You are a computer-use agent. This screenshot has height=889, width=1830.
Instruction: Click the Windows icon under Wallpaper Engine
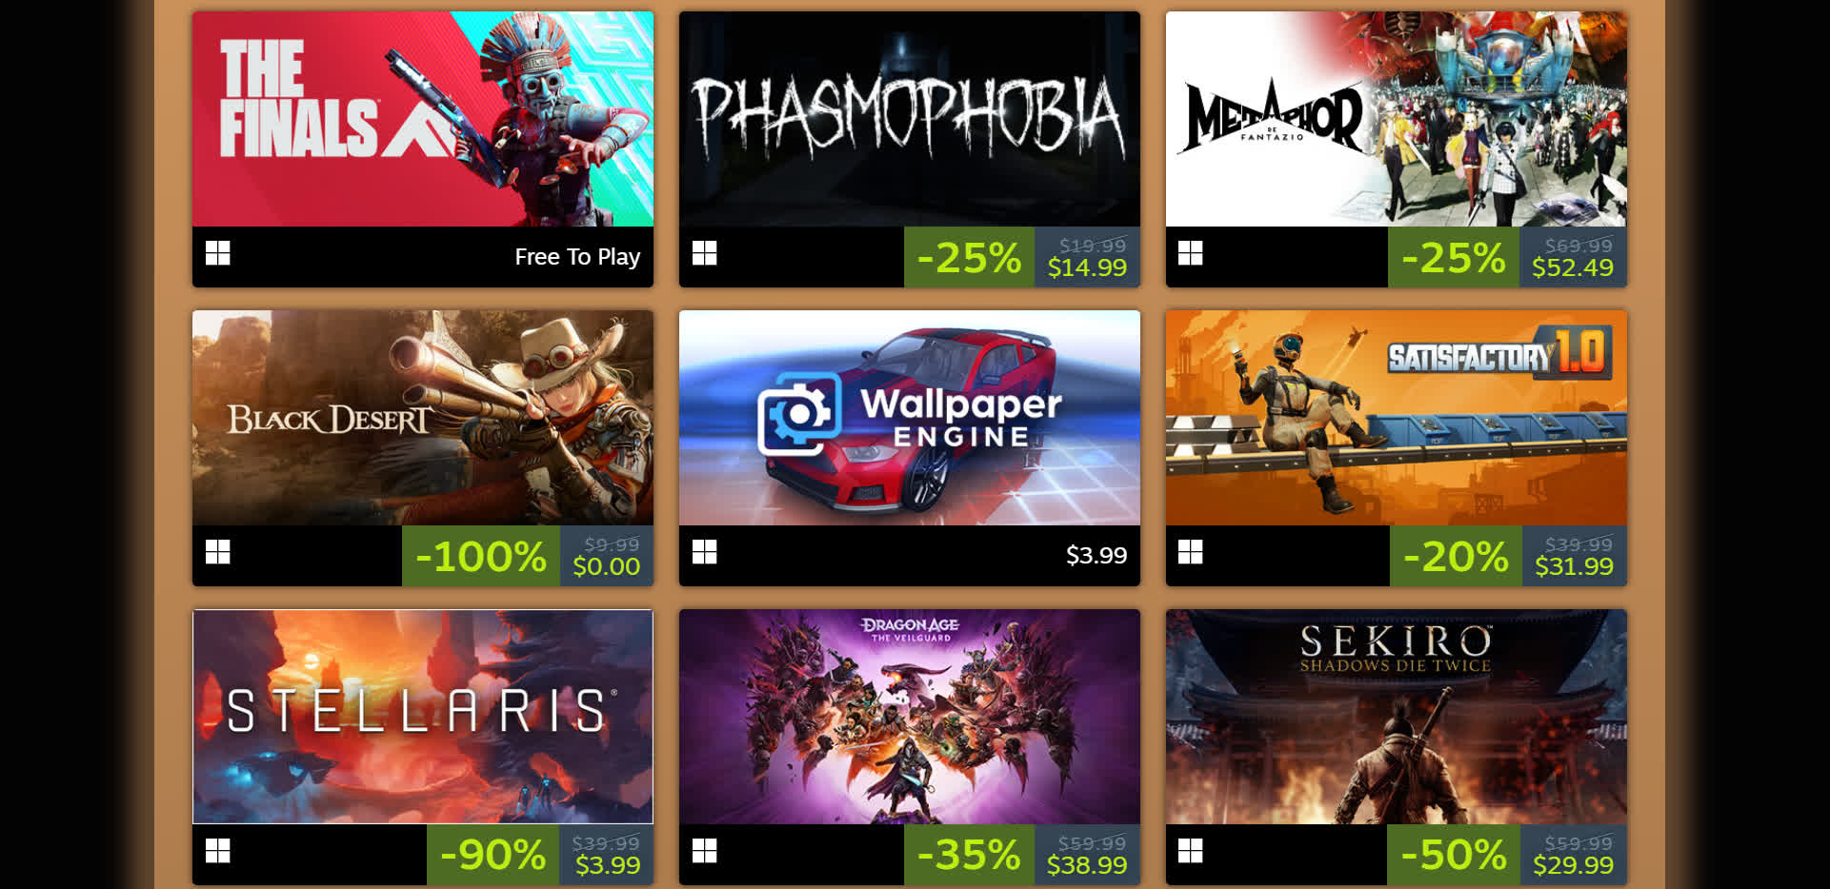point(705,552)
